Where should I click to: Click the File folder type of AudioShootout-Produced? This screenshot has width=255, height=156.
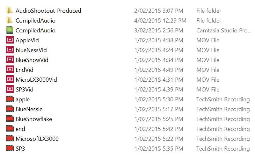[x=209, y=11]
